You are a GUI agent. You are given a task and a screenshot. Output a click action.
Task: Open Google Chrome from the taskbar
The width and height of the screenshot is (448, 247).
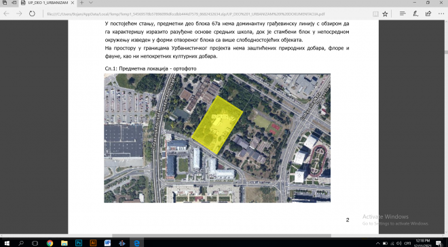pyautogui.click(x=50, y=243)
